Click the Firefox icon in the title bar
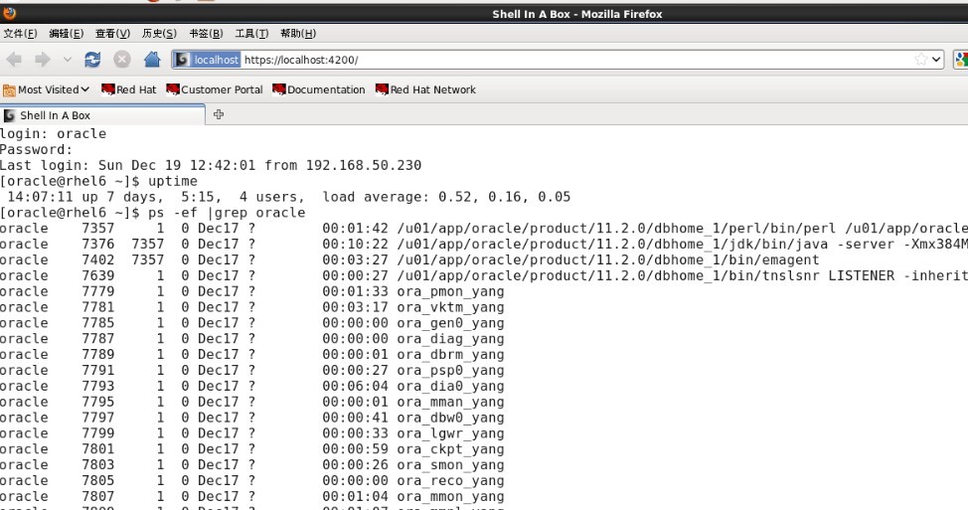 tap(9, 12)
